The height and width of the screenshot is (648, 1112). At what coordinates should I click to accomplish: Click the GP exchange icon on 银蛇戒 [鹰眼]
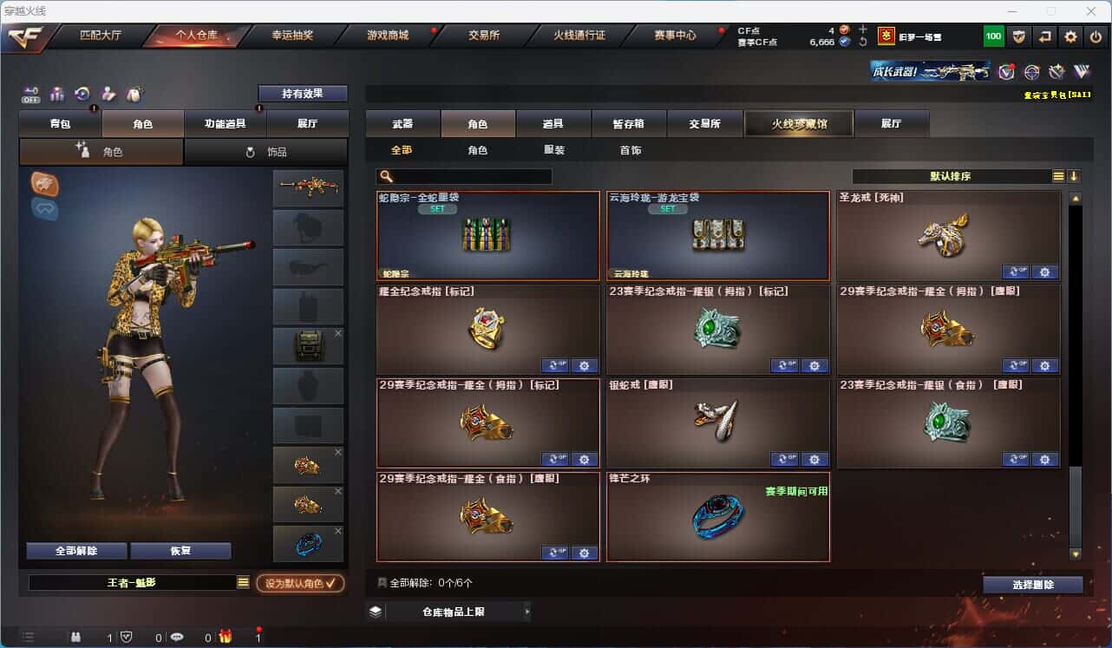pyautogui.click(x=784, y=459)
